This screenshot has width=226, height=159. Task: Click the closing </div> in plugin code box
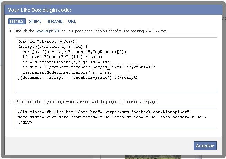click(x=25, y=122)
